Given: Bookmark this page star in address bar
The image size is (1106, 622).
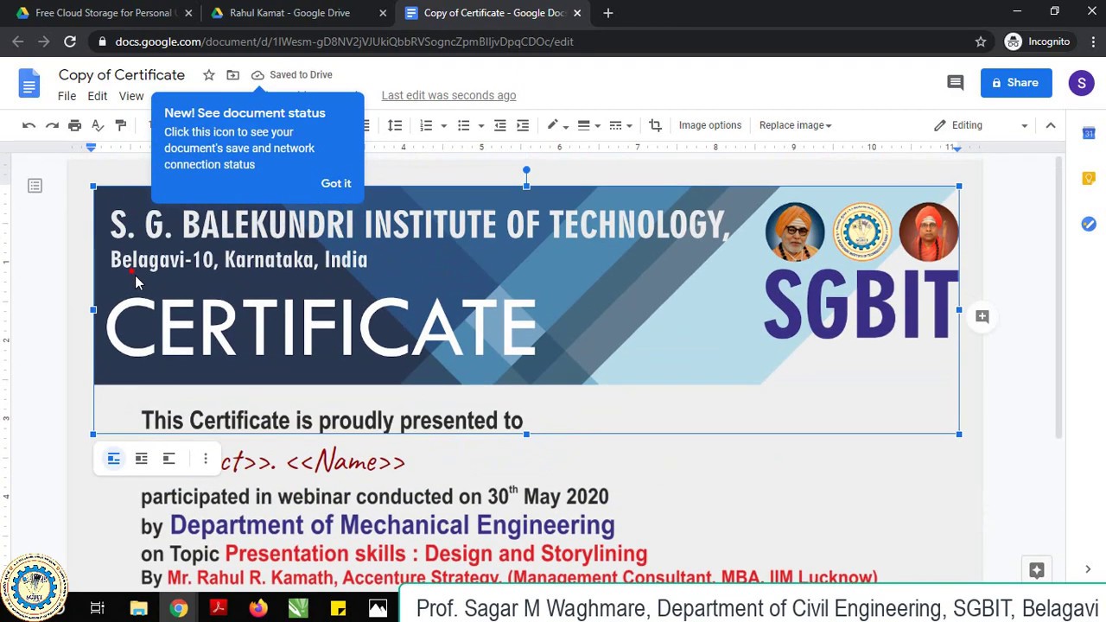Looking at the screenshot, I should pyautogui.click(x=981, y=41).
